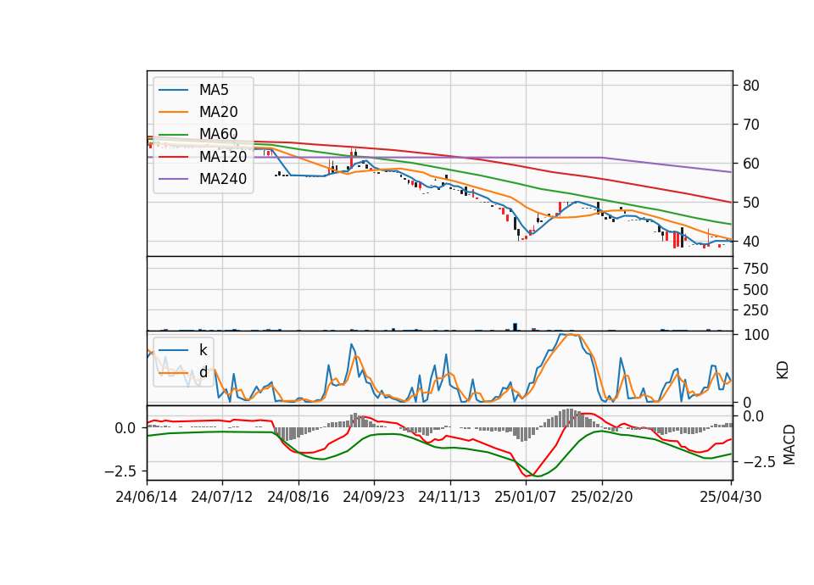
Task: Click the blue MA5 legend line sample
Action: [x=173, y=90]
